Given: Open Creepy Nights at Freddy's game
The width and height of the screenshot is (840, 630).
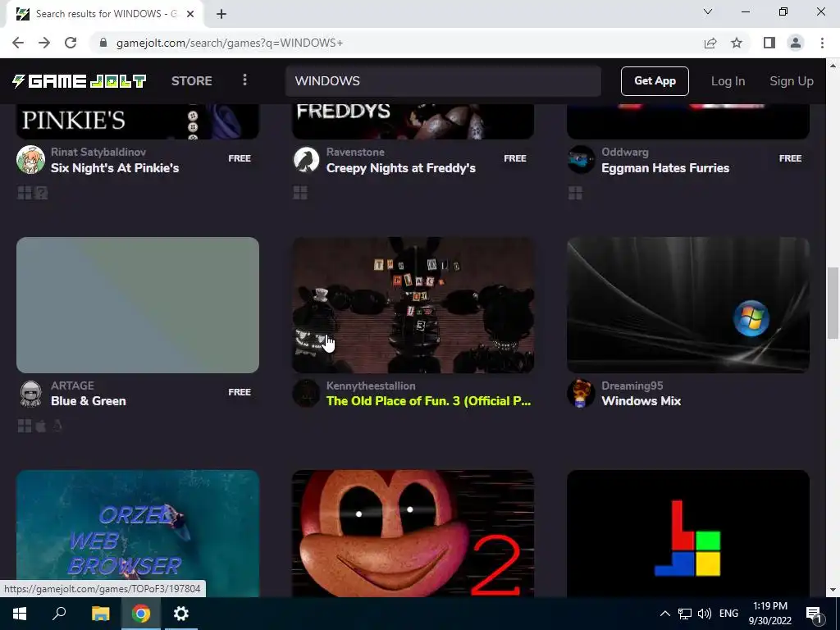Looking at the screenshot, I should pos(400,167).
